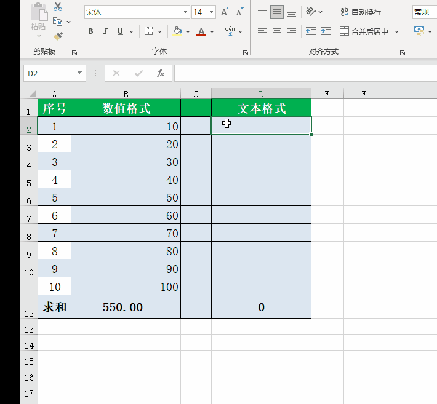
Task: Align text left
Action: coord(262,31)
